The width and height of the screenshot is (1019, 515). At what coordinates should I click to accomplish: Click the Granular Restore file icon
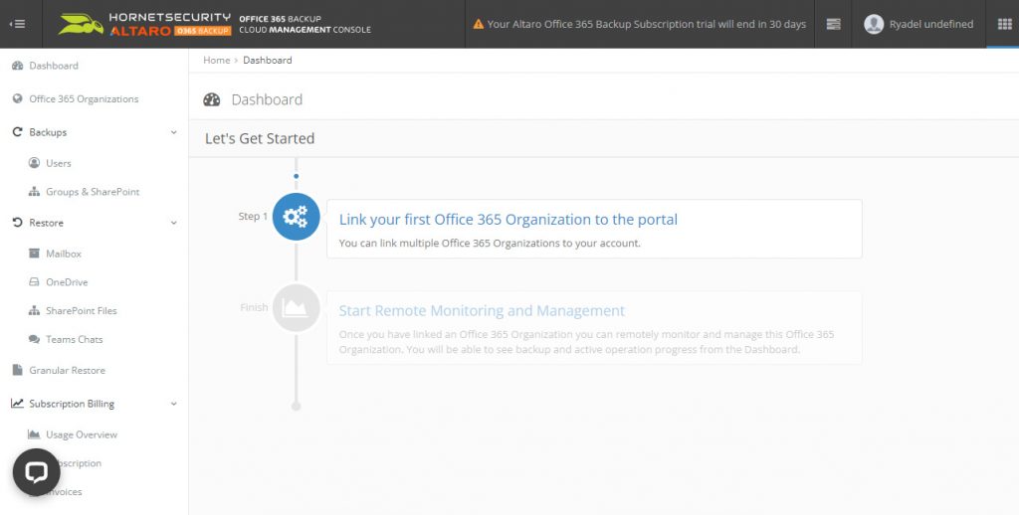click(x=18, y=370)
